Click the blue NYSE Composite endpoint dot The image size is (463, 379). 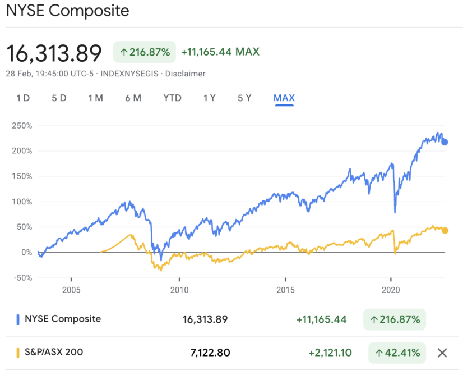445,142
